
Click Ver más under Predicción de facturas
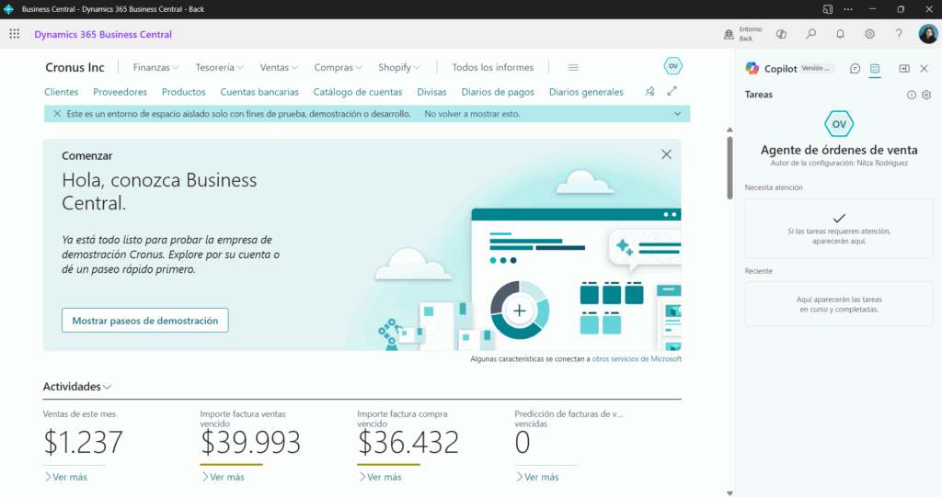tap(537, 477)
